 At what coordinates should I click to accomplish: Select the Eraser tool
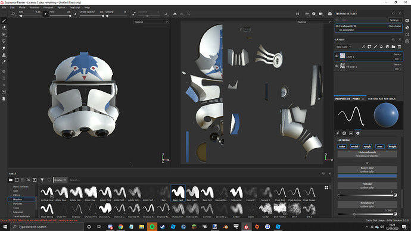pos(4,27)
